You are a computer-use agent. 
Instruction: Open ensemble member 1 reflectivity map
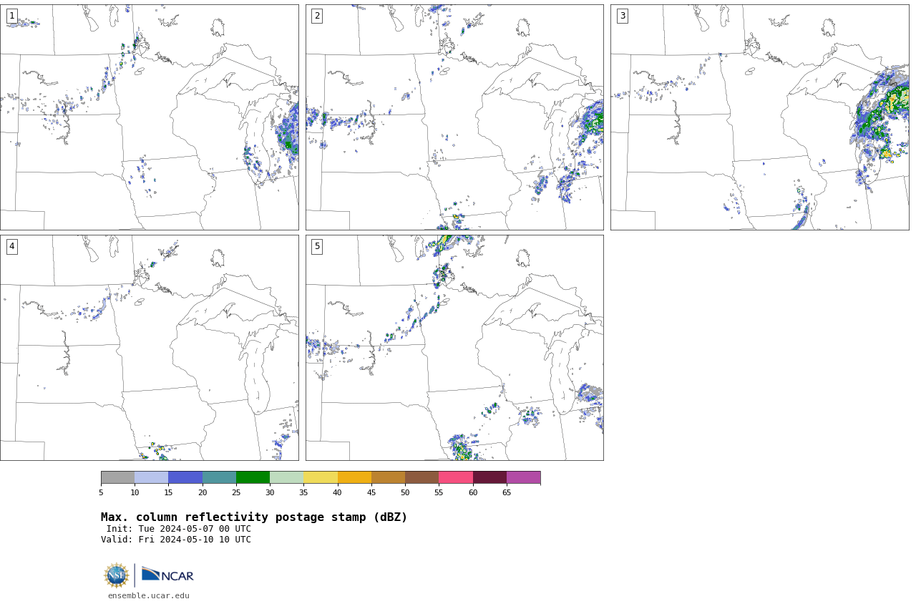149,117
